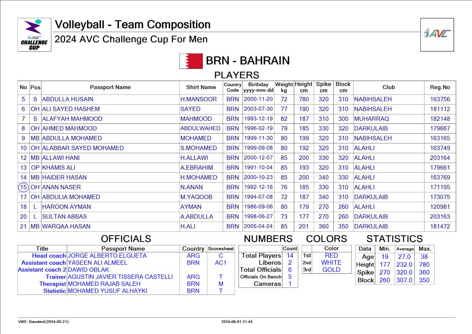472x334 pixels.
Task: Click the Cameras label
Action: tap(267, 284)
